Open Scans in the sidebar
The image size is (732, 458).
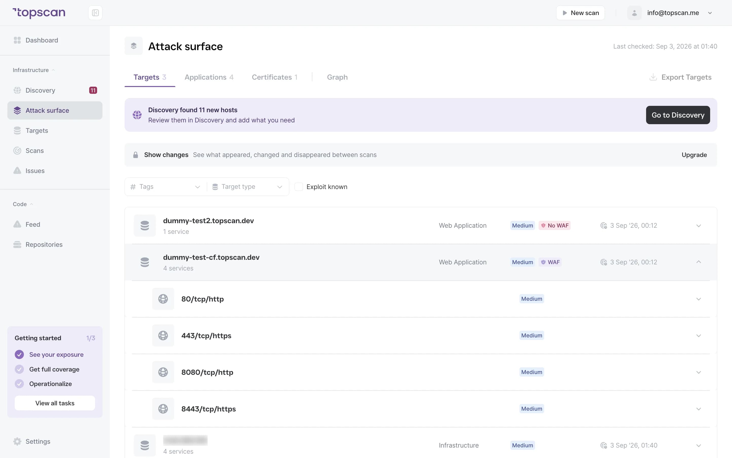tap(55, 151)
